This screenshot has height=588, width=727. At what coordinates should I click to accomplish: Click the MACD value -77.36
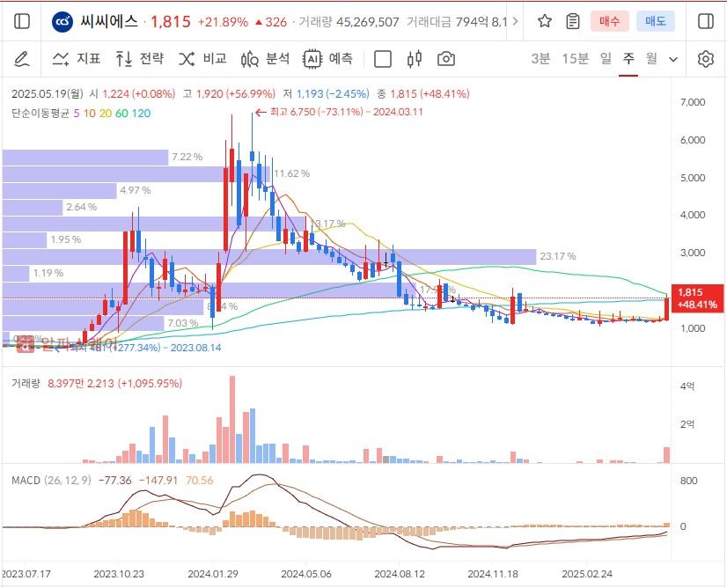[x=115, y=481]
